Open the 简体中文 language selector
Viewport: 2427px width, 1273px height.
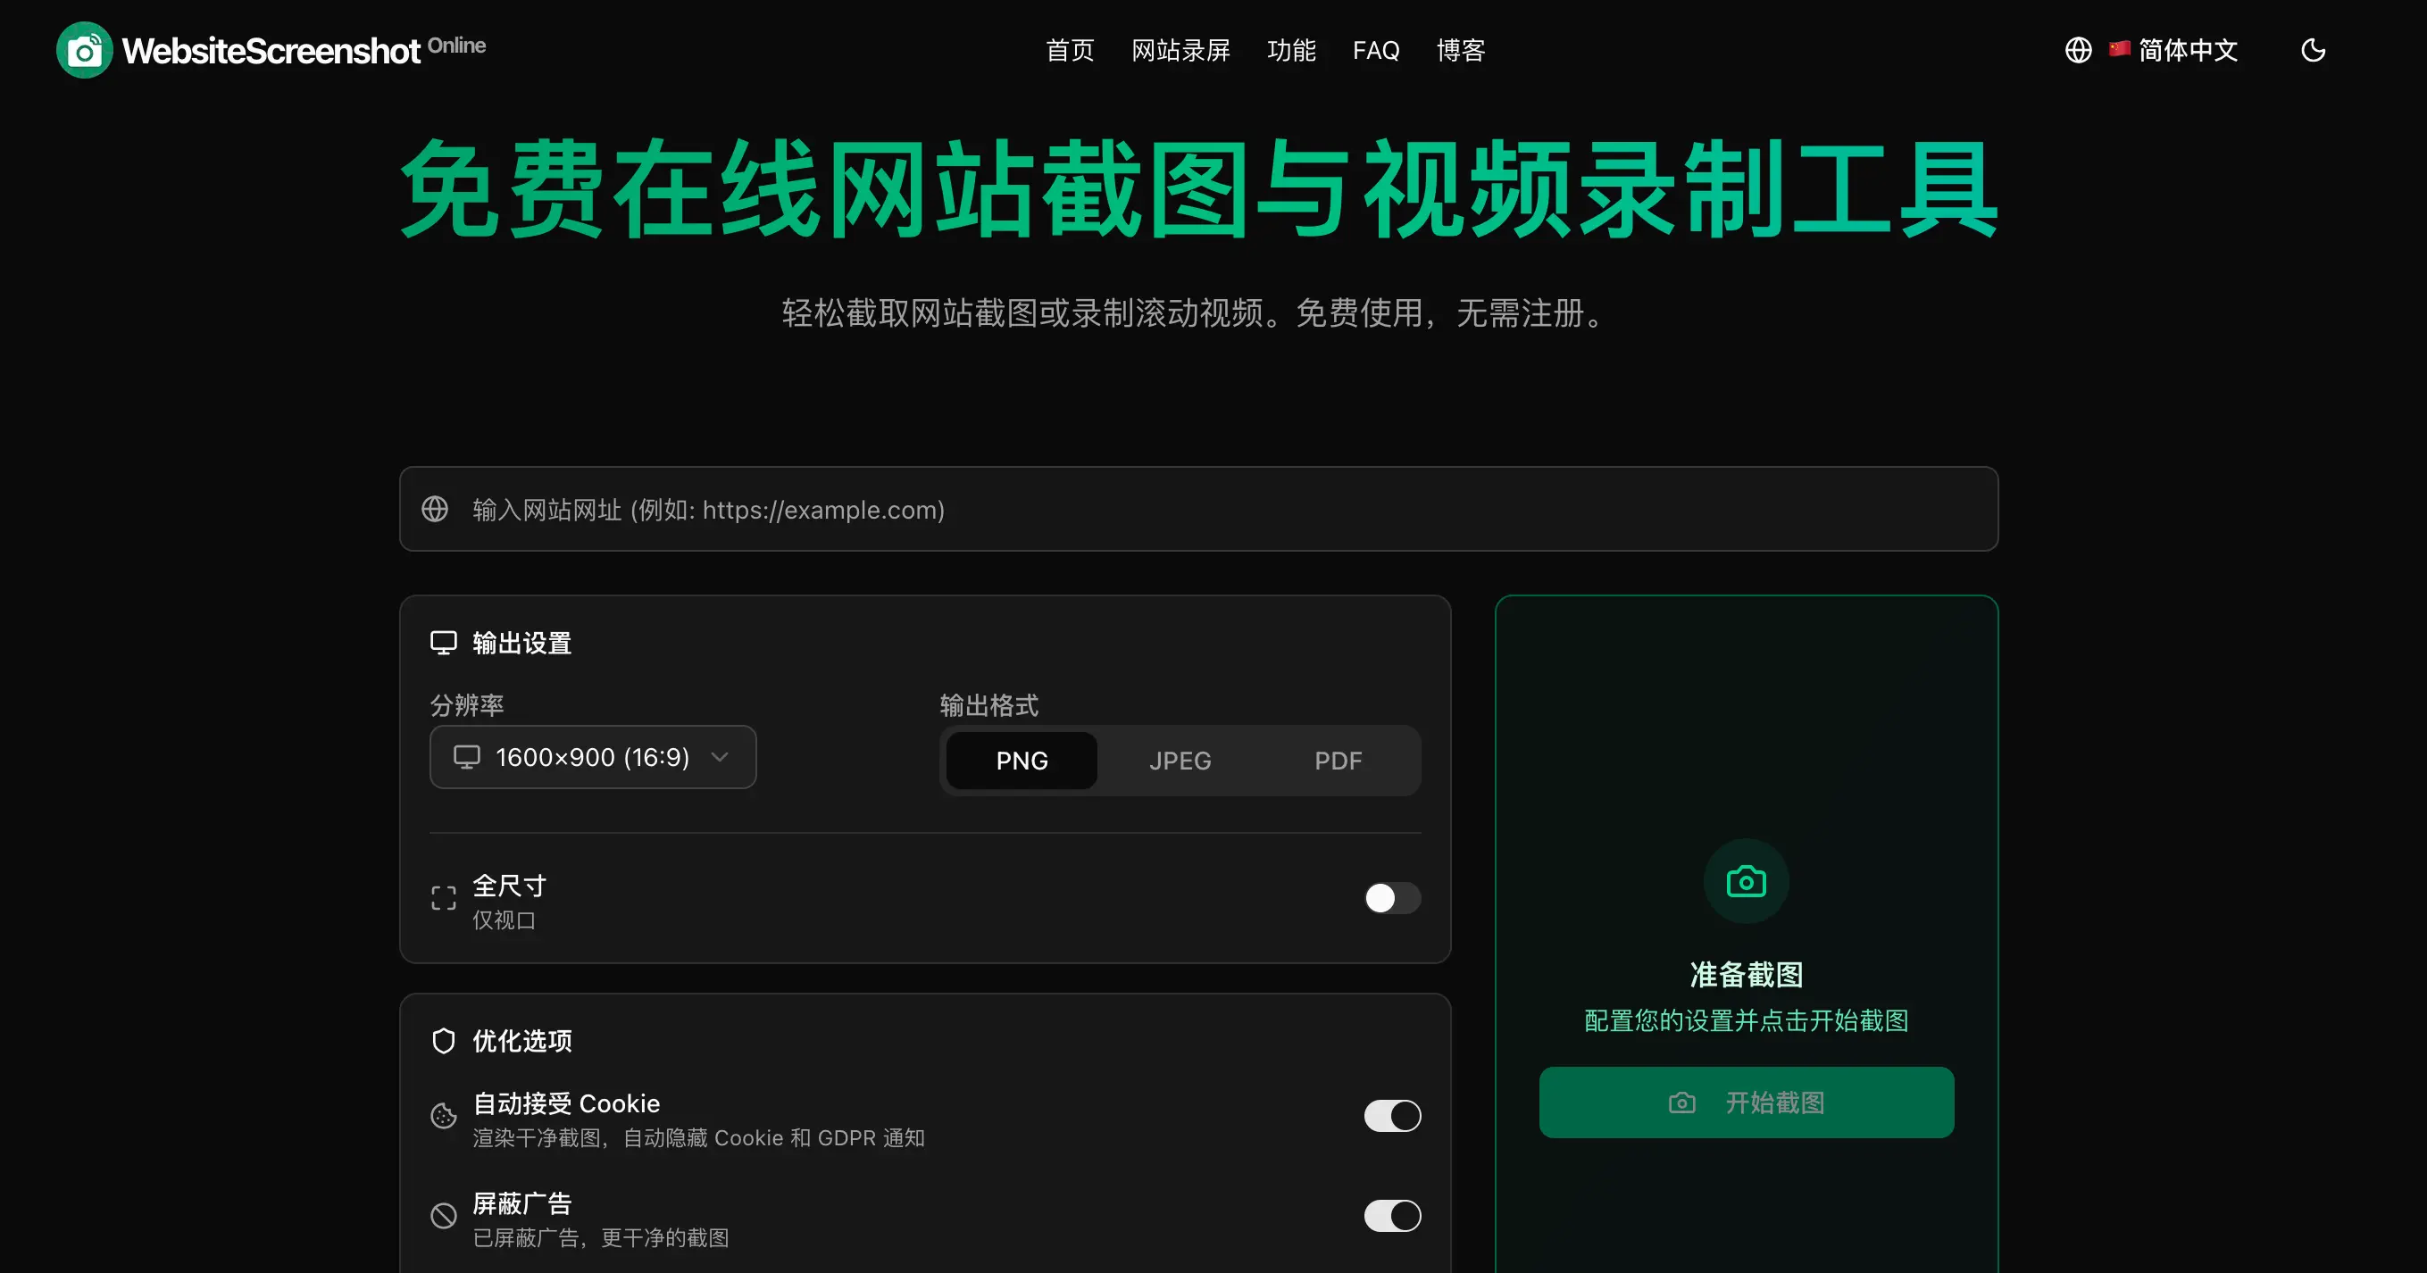[2173, 50]
